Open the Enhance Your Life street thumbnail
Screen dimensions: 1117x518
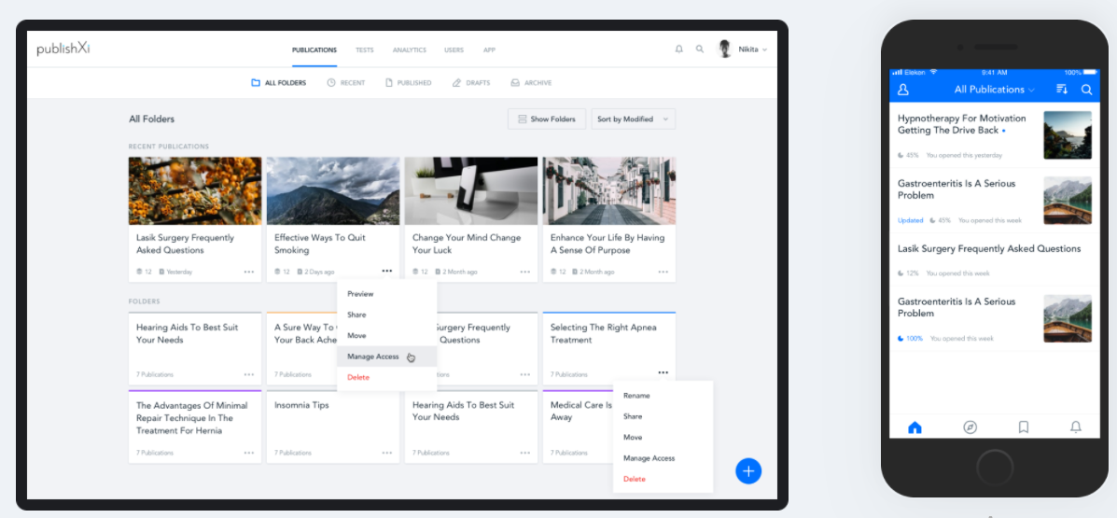pos(609,191)
